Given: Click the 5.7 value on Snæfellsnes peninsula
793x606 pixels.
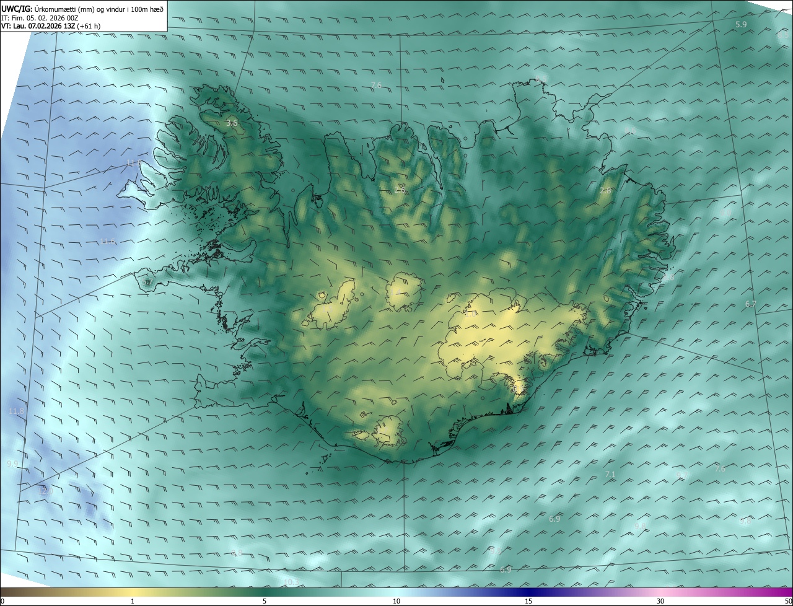Looking at the screenshot, I should [147, 282].
